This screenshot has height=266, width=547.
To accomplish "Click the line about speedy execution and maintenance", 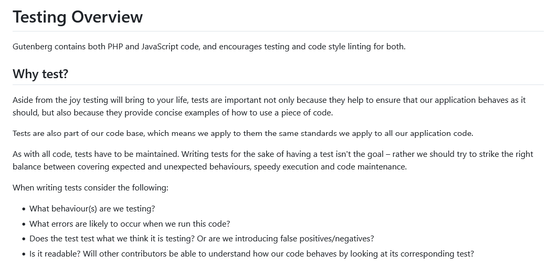I will pyautogui.click(x=209, y=167).
